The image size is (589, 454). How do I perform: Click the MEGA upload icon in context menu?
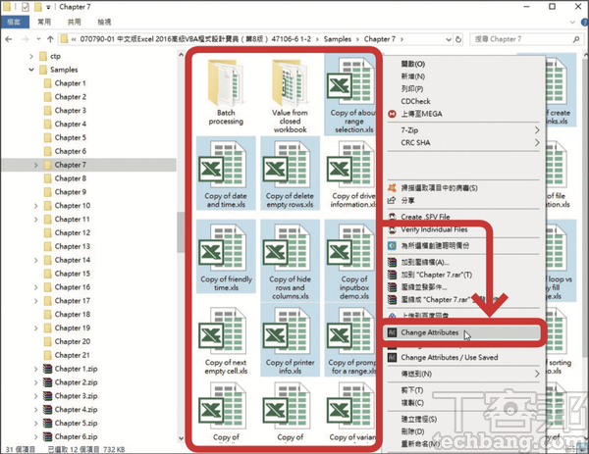(x=392, y=114)
